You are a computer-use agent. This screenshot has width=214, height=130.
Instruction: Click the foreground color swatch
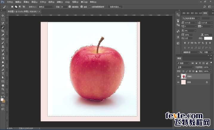2,100
